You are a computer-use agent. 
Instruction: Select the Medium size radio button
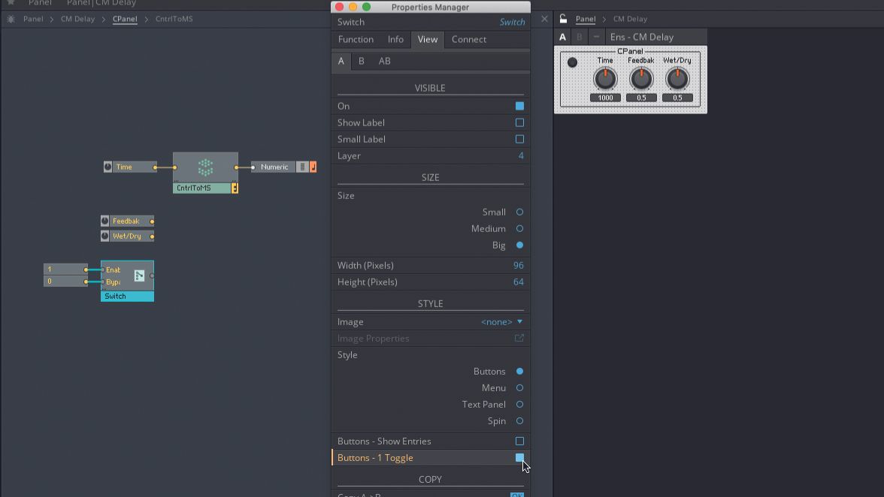click(x=519, y=228)
